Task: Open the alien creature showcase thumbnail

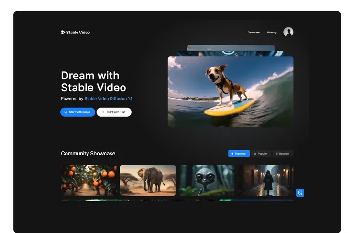Action: 207,180
